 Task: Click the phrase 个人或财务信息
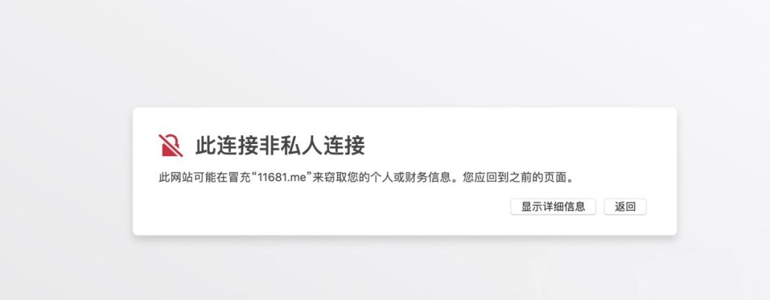(410, 177)
